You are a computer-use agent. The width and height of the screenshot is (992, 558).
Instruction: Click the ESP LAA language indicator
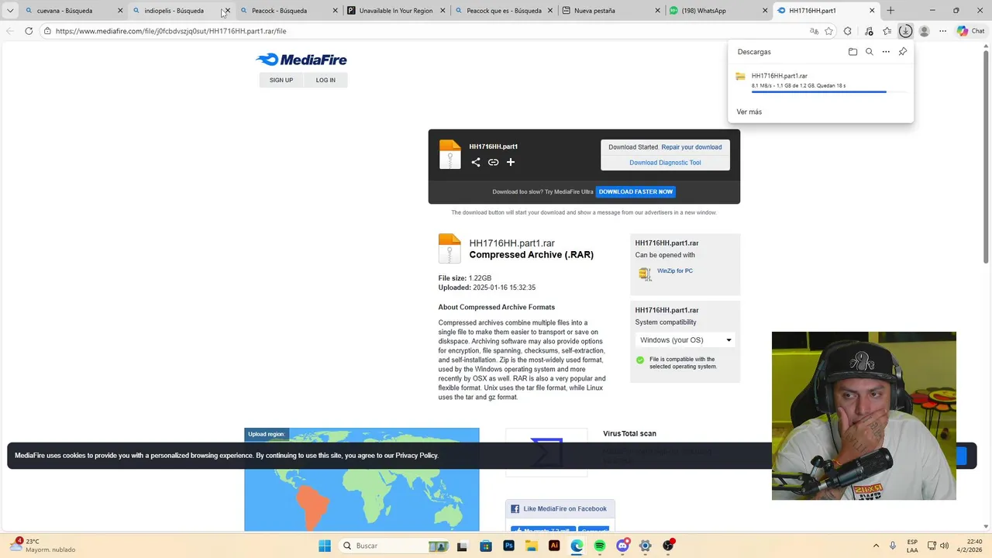(912, 546)
